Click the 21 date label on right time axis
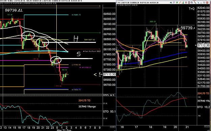 tap(187, 127)
